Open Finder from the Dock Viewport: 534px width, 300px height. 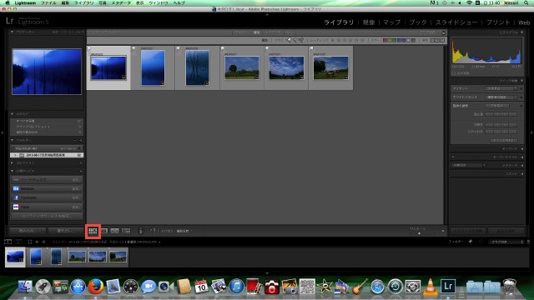coord(25,287)
